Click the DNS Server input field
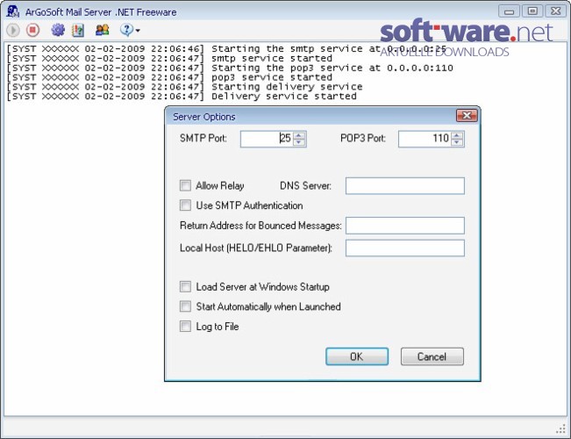Screen dimensions: 571x439 pos(405,186)
